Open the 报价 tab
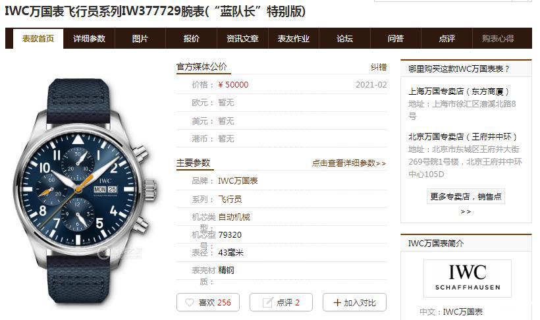The image size is (540, 320). click(191, 39)
